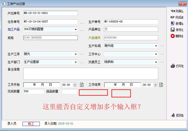Open the 工作中心 combo box

156,54
